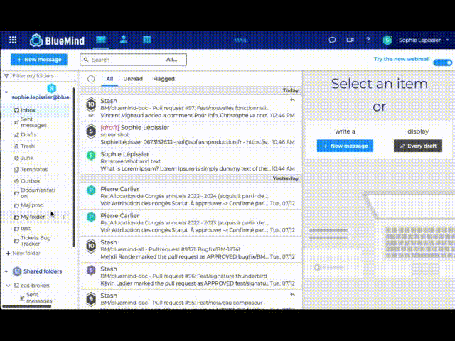The height and width of the screenshot is (341, 455).
Task: Collapse the sophie.lepissier mailbox tree
Action: (6, 92)
